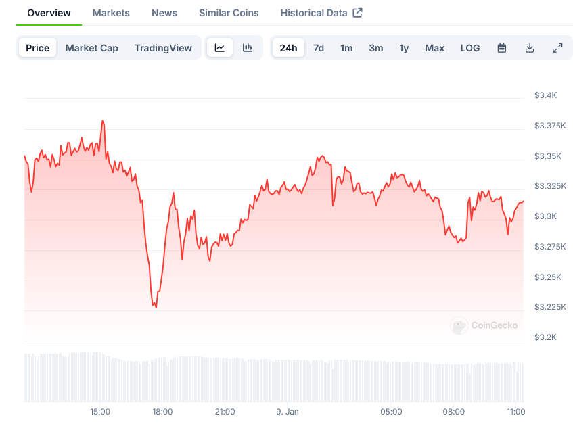Click the CoinGecko watermark logo
Image resolution: width=573 pixels, height=426 pixels.
[484, 325]
